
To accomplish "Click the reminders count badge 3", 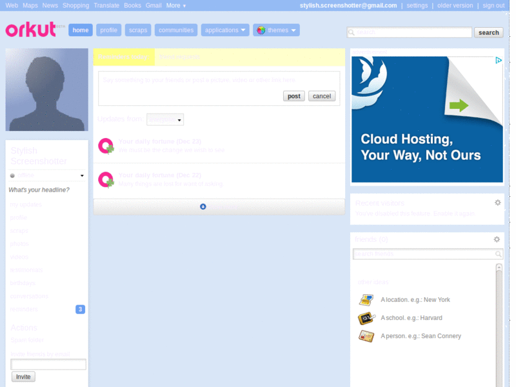I will pos(80,310).
